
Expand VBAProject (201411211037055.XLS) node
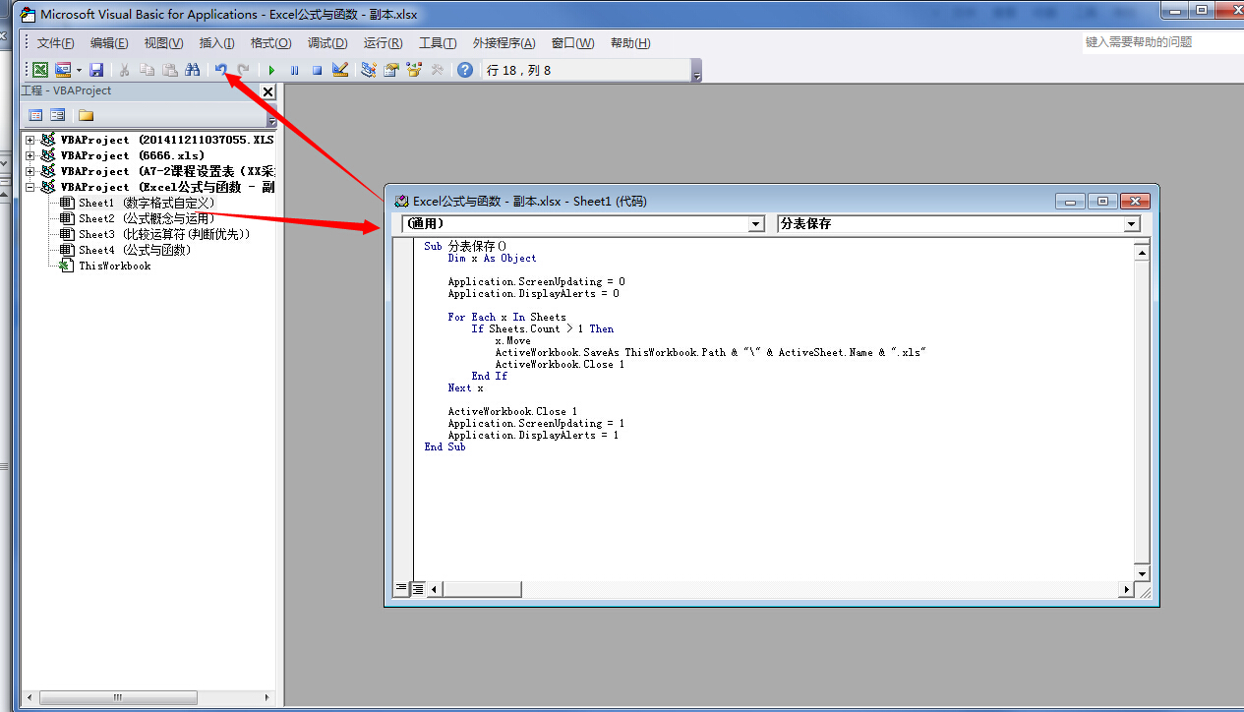pyautogui.click(x=30, y=140)
